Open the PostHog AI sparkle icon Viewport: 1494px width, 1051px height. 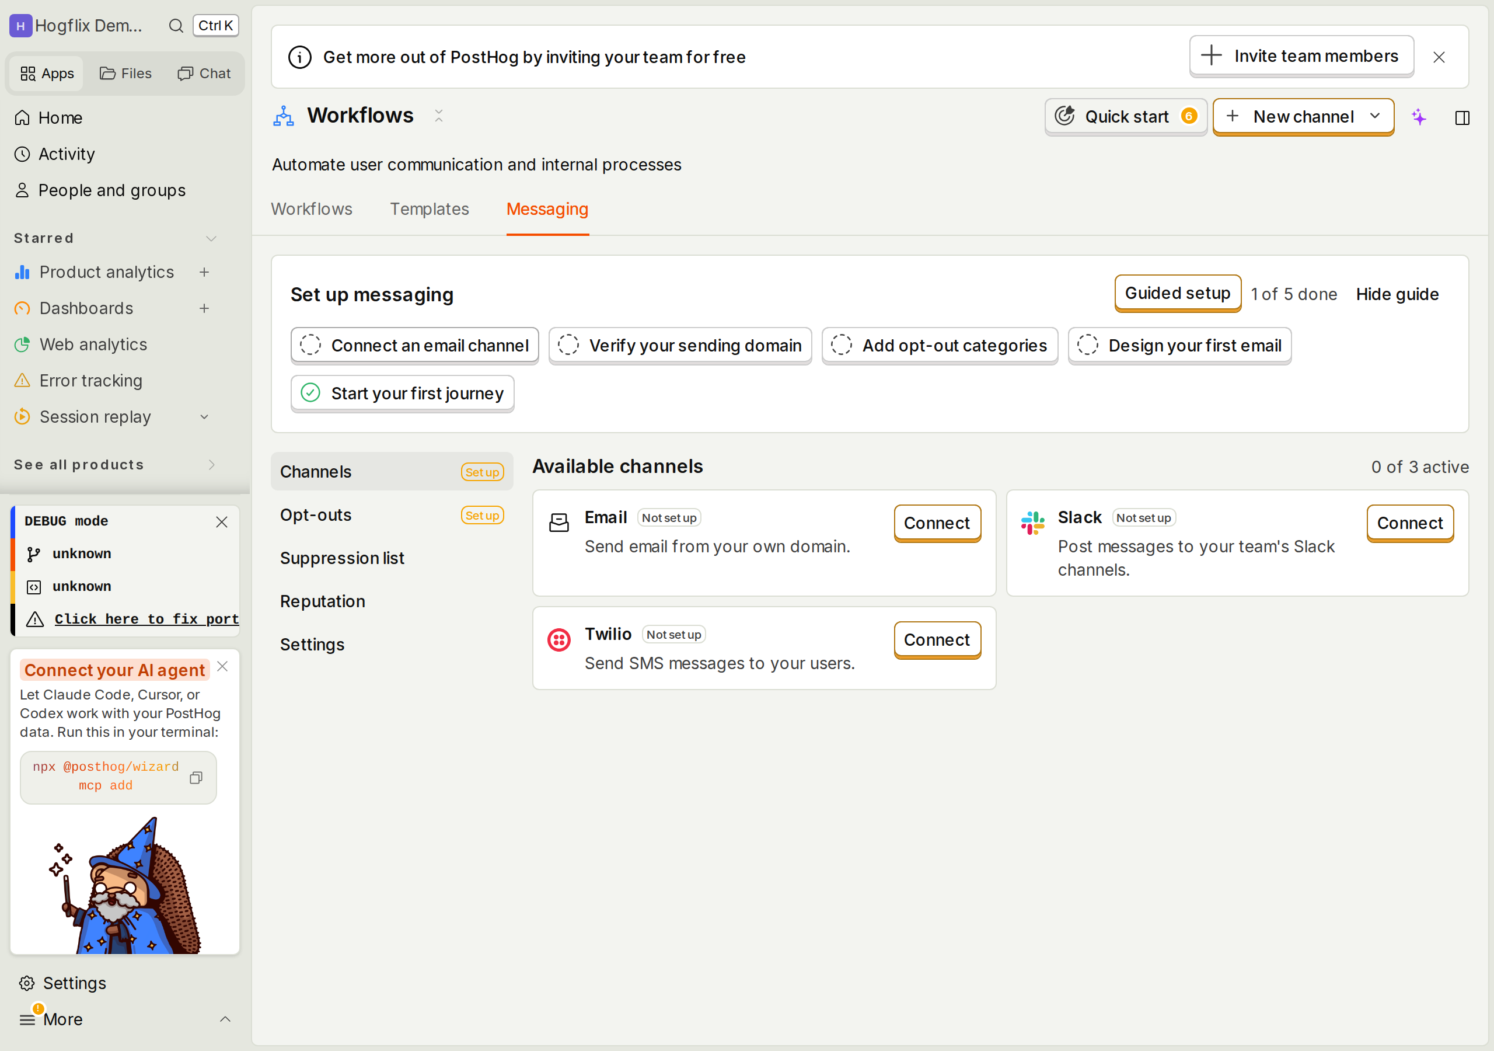tap(1419, 117)
